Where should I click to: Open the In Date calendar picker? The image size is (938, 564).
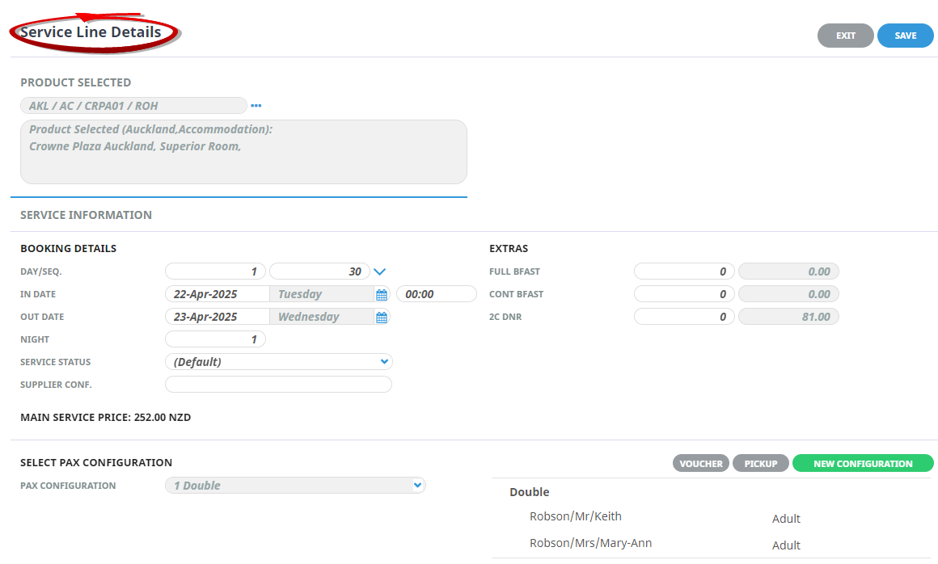click(382, 295)
